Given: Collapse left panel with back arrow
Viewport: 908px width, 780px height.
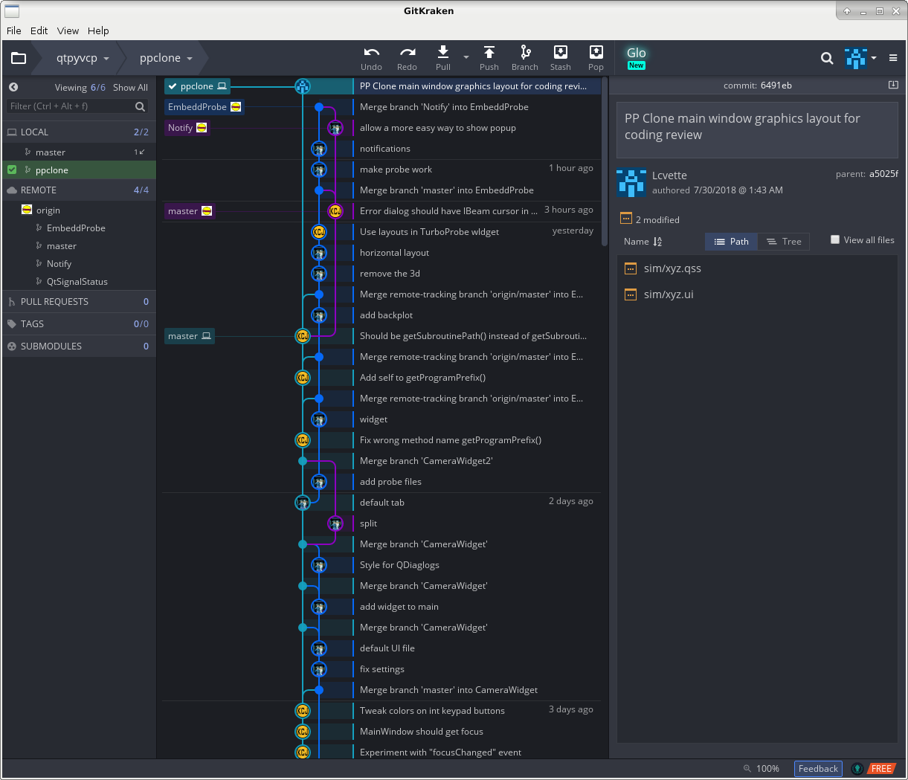Looking at the screenshot, I should tap(13, 87).
